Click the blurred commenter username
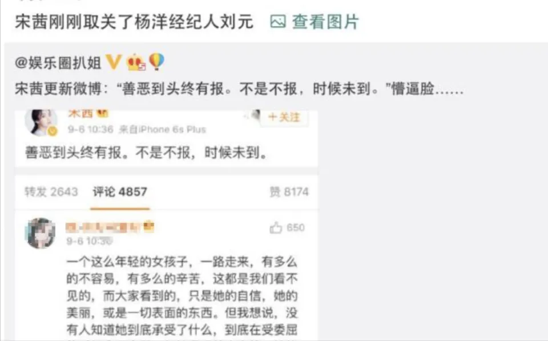548x341 pixels. 103,228
